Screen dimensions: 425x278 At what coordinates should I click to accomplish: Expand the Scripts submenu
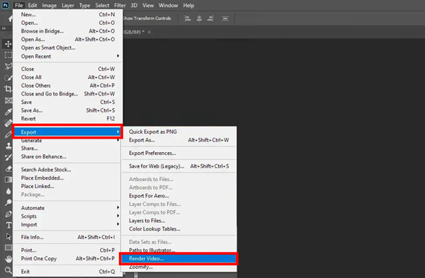[68, 216]
